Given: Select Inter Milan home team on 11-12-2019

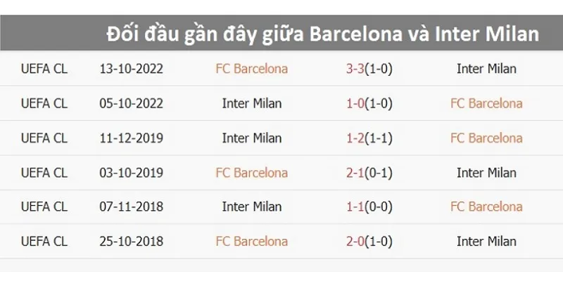Looking at the screenshot, I should [251, 138].
